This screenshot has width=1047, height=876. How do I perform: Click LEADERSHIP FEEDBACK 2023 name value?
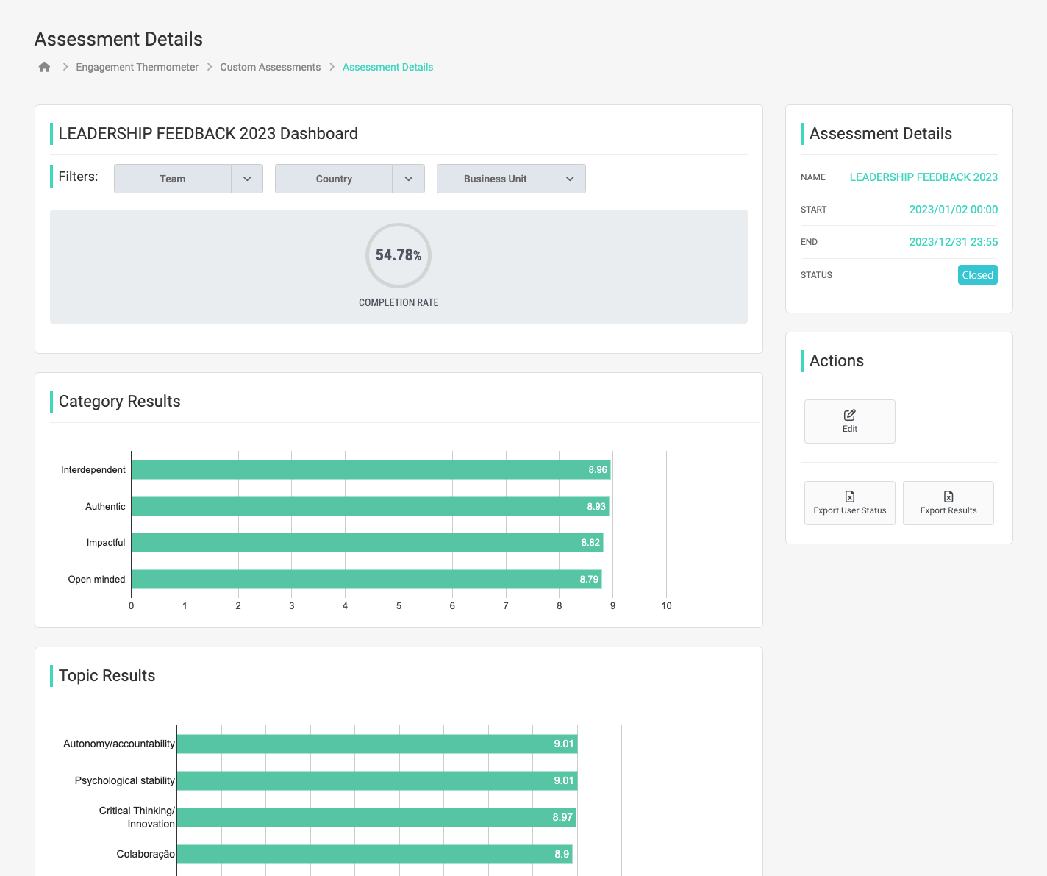tap(923, 177)
